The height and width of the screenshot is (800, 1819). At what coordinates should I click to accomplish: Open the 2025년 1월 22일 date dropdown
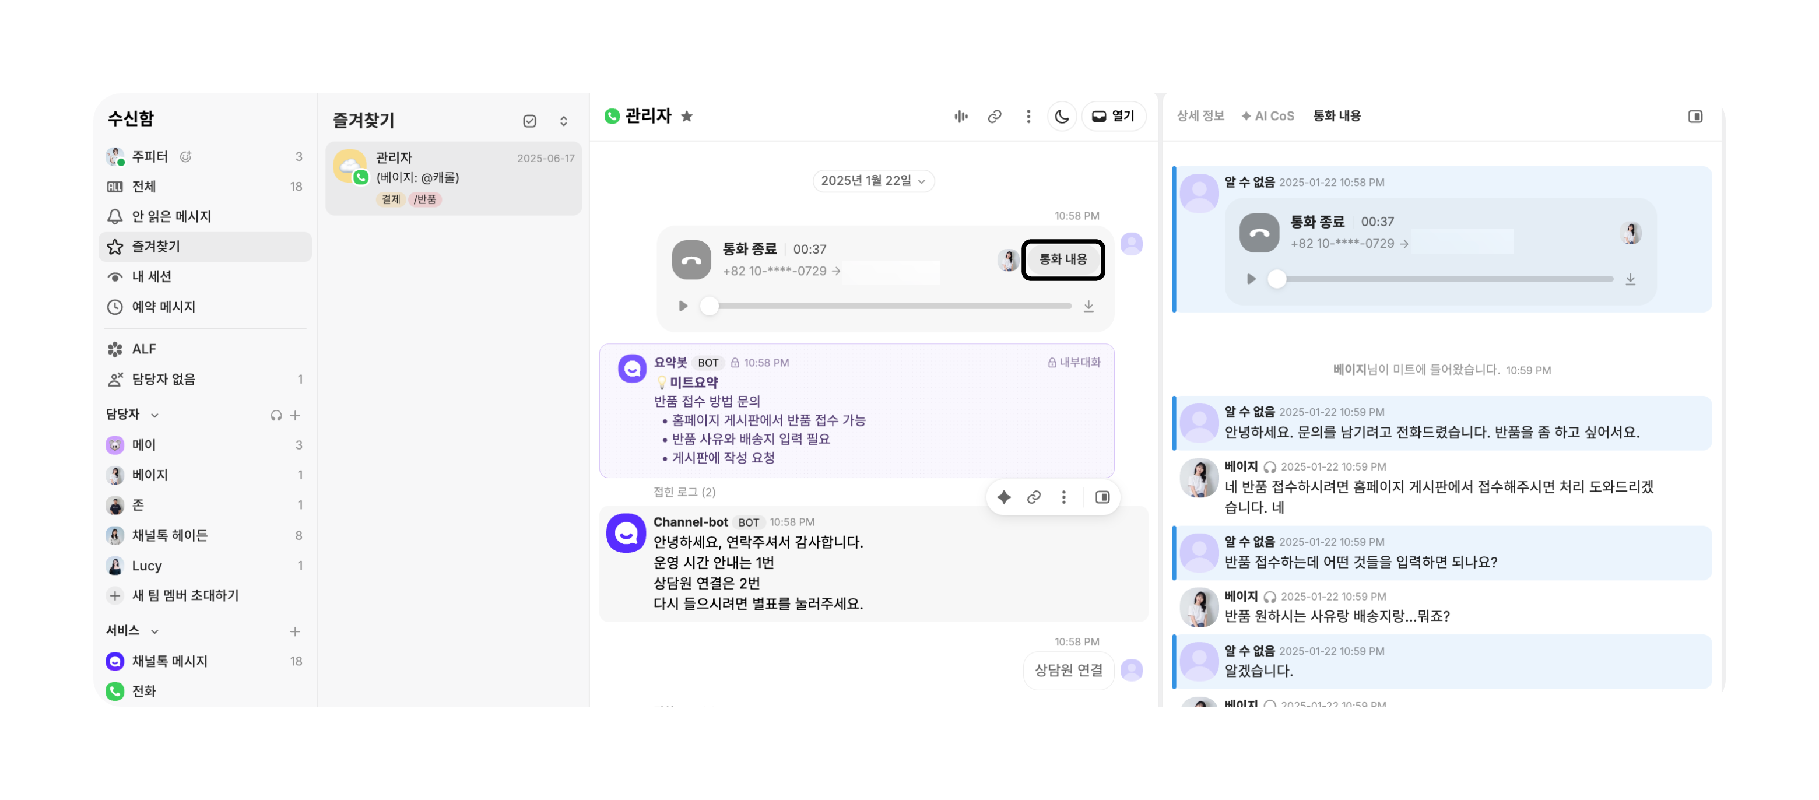point(873,181)
